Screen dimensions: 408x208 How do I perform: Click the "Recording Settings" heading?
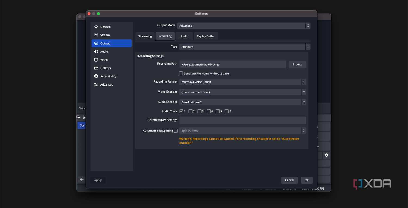150,56
